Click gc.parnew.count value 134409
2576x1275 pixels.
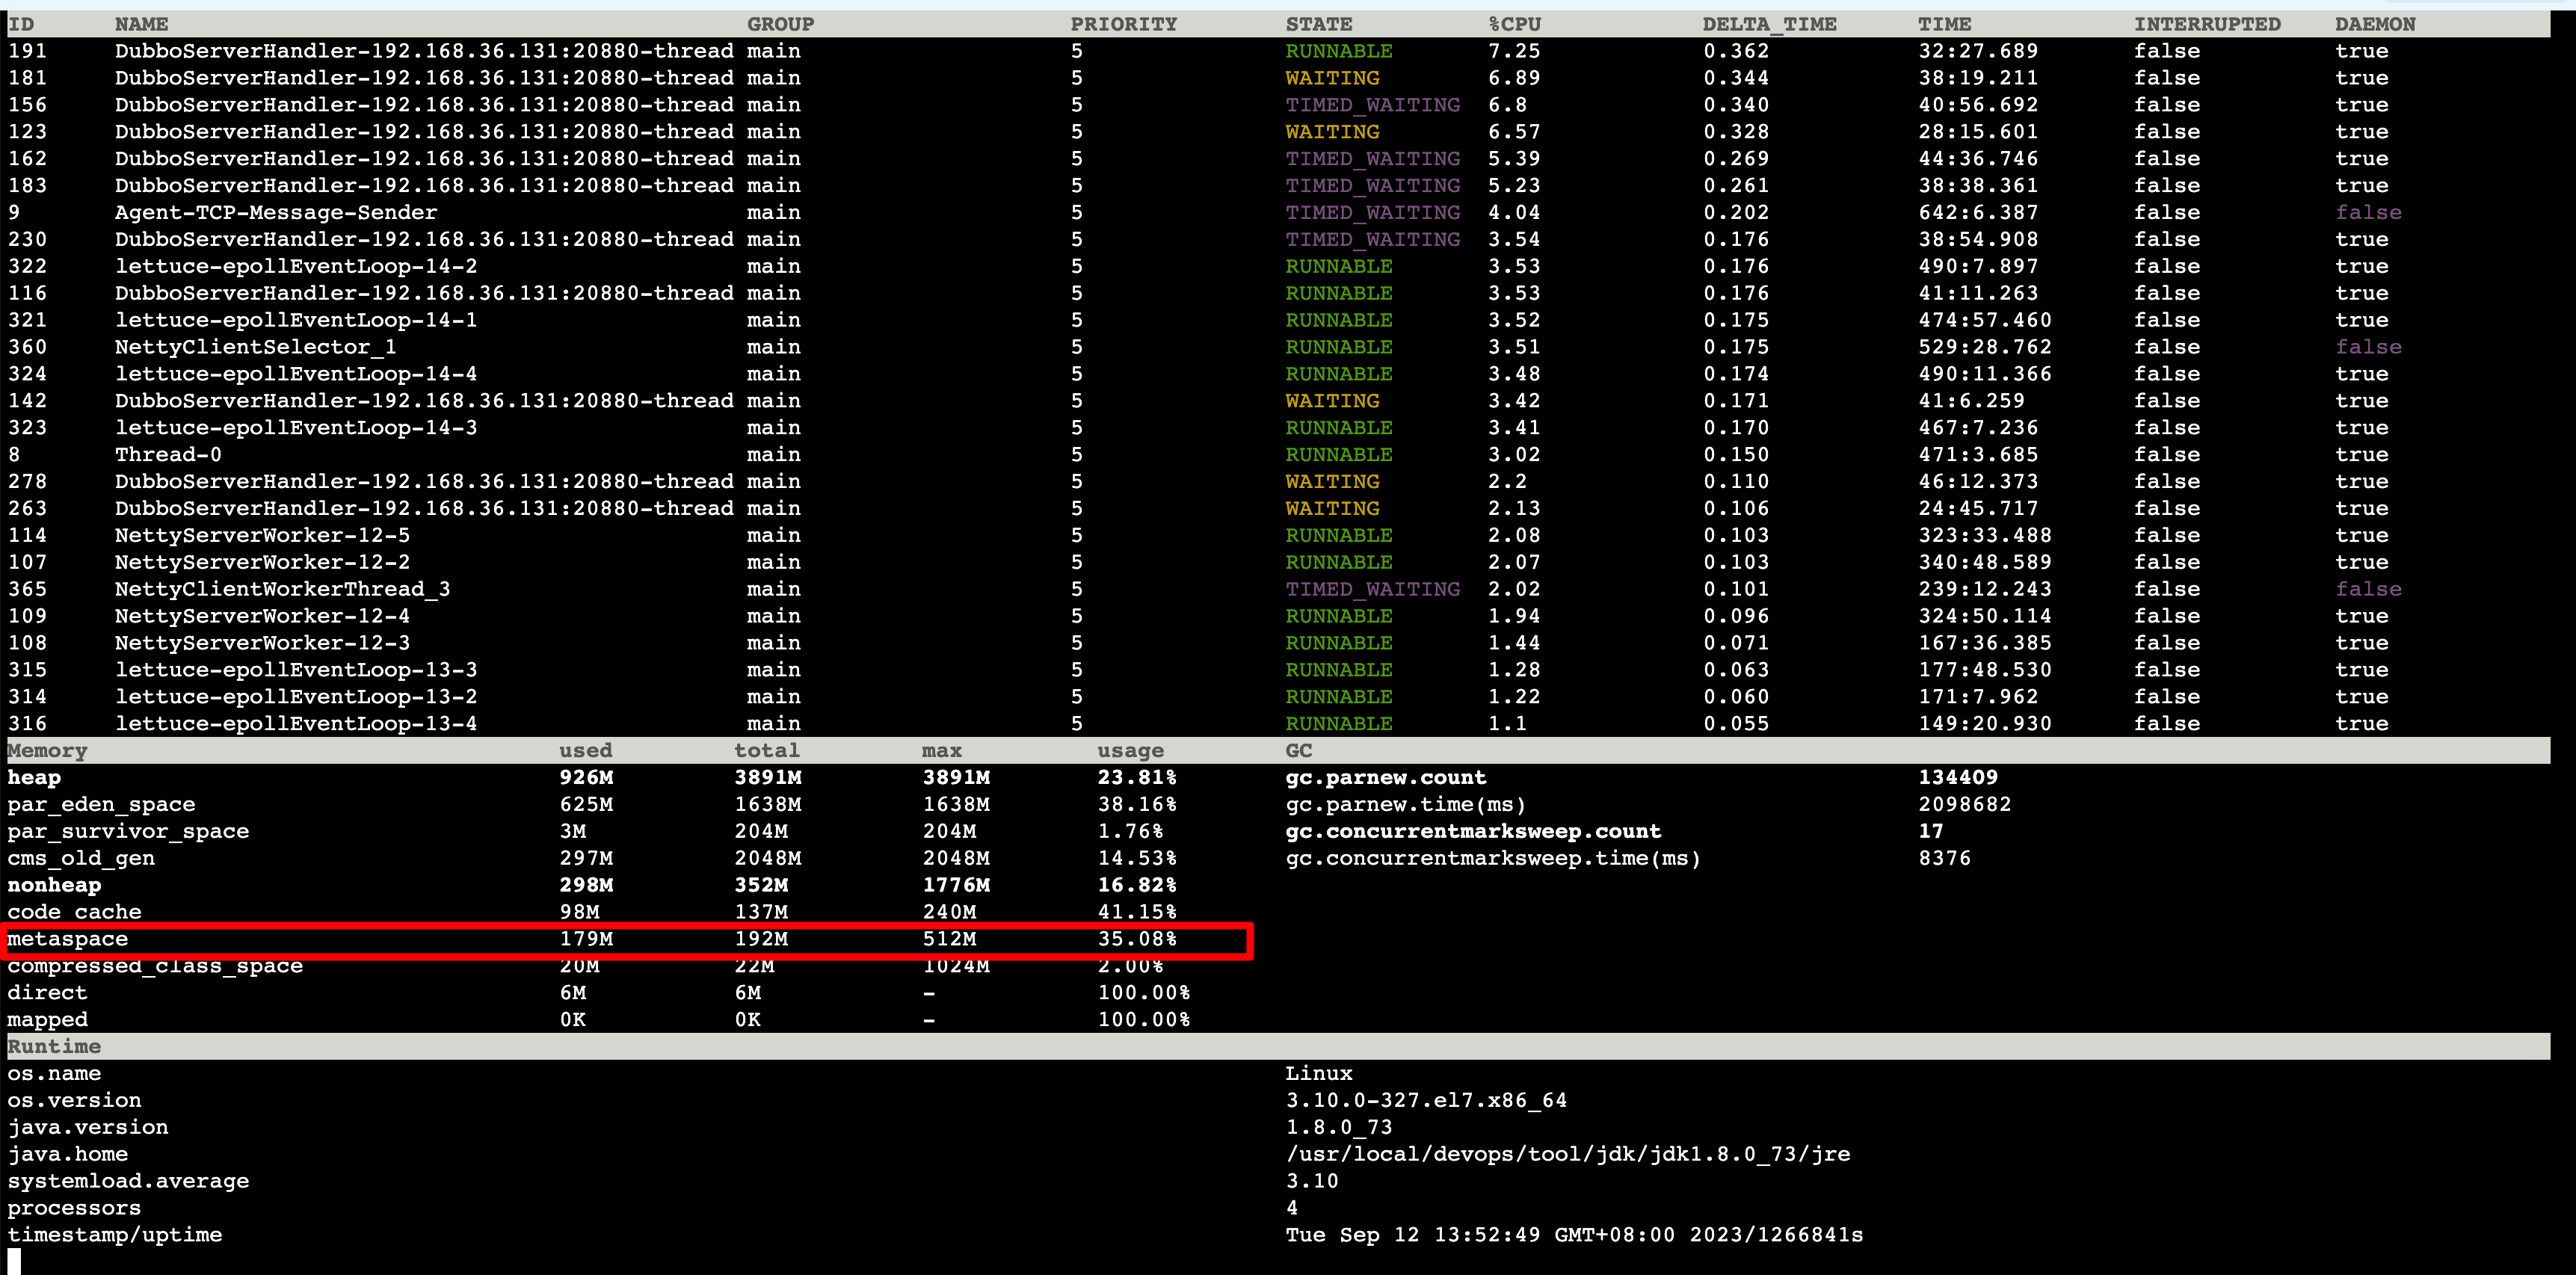(x=1958, y=778)
